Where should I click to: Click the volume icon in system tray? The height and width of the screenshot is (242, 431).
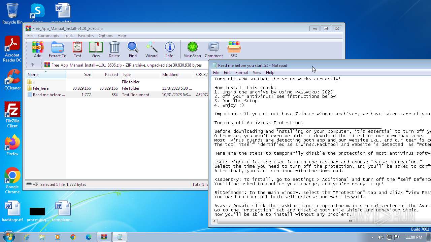[381, 237]
